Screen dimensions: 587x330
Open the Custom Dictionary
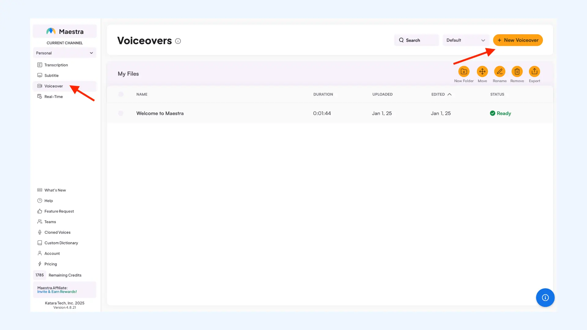61,243
